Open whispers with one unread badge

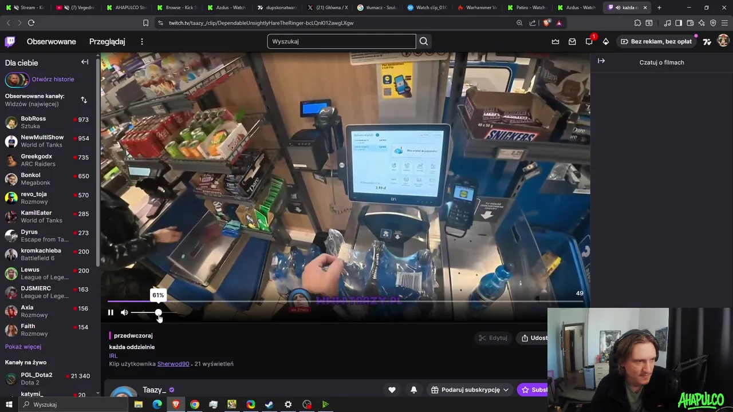[589, 41]
